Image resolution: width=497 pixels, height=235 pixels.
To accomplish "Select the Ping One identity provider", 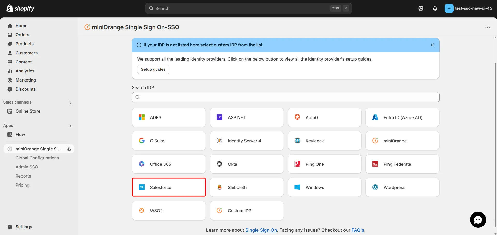I will click(x=324, y=164).
